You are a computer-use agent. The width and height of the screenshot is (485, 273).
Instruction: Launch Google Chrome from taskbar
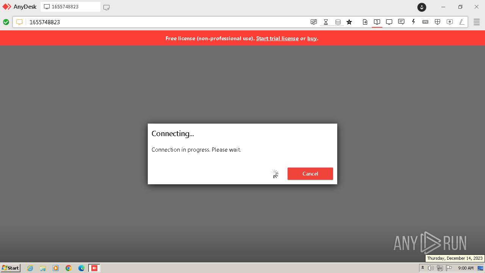click(x=69, y=268)
